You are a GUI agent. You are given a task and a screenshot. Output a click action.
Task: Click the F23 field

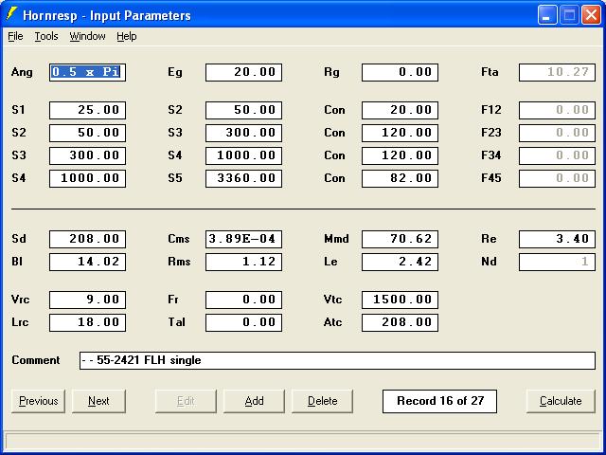(x=557, y=133)
